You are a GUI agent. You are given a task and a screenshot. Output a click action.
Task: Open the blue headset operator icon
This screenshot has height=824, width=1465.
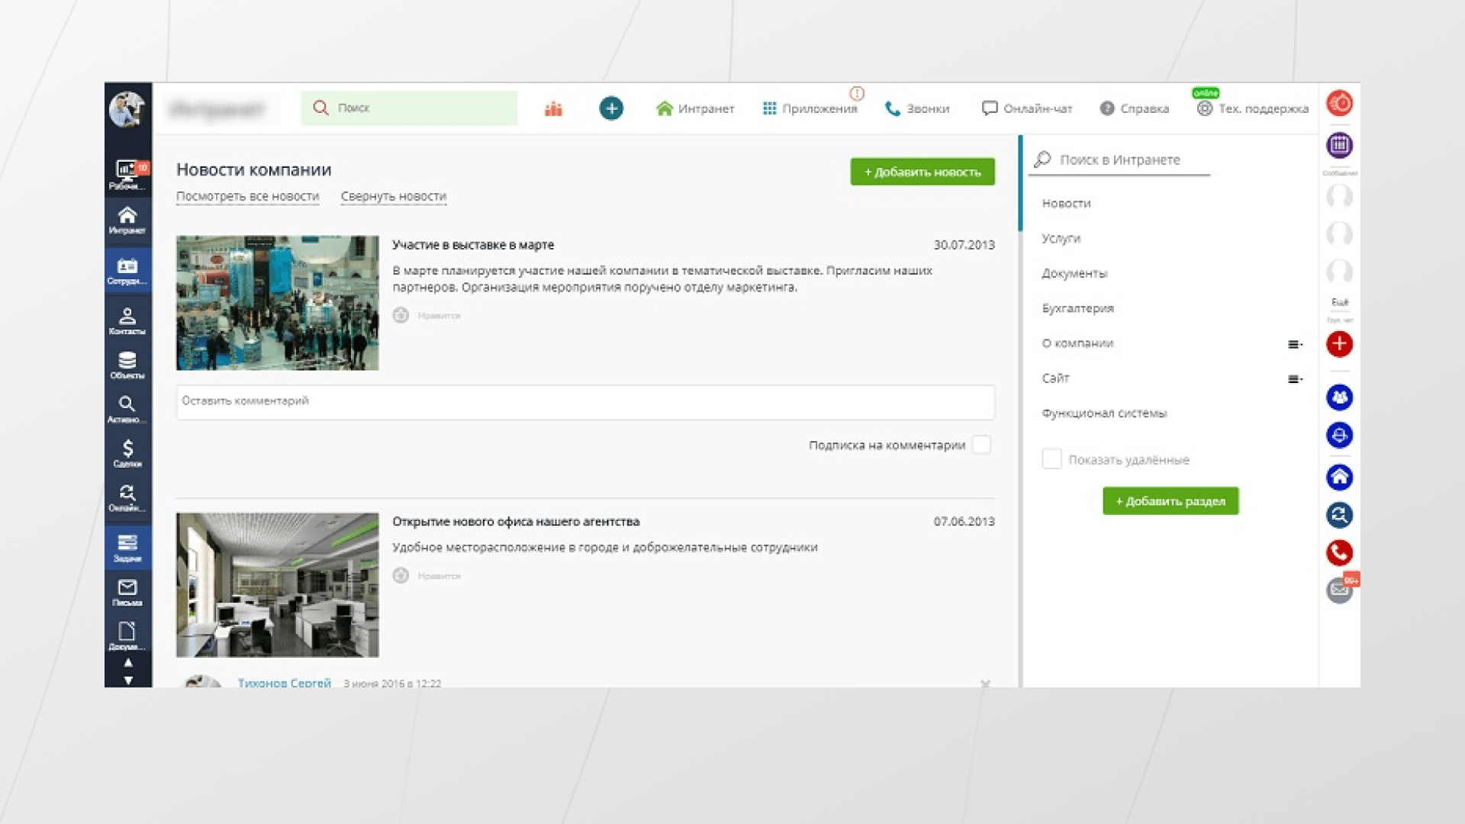click(1339, 436)
